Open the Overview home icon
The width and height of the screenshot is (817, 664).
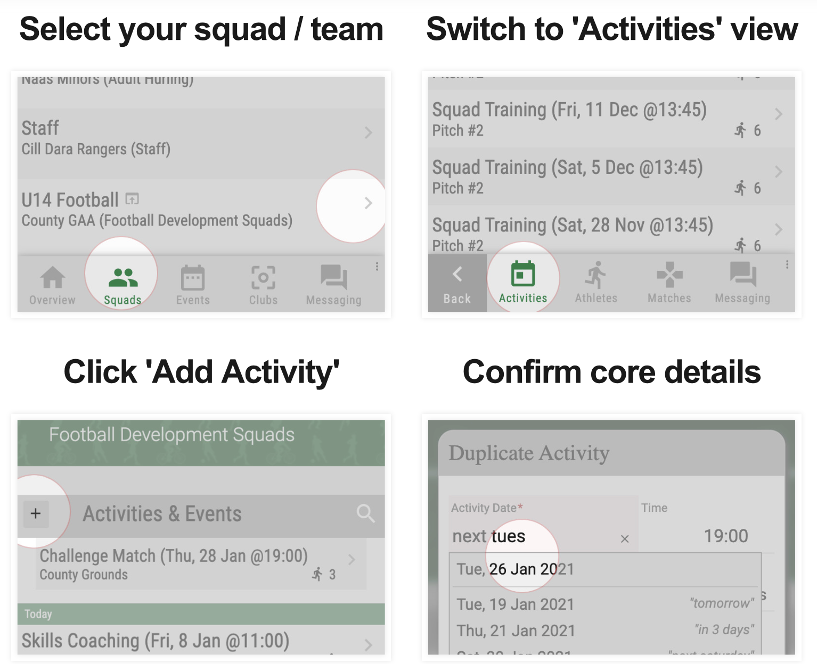coord(53,277)
